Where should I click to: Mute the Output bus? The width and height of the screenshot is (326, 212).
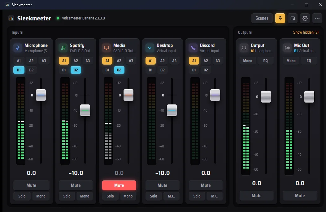(257, 196)
